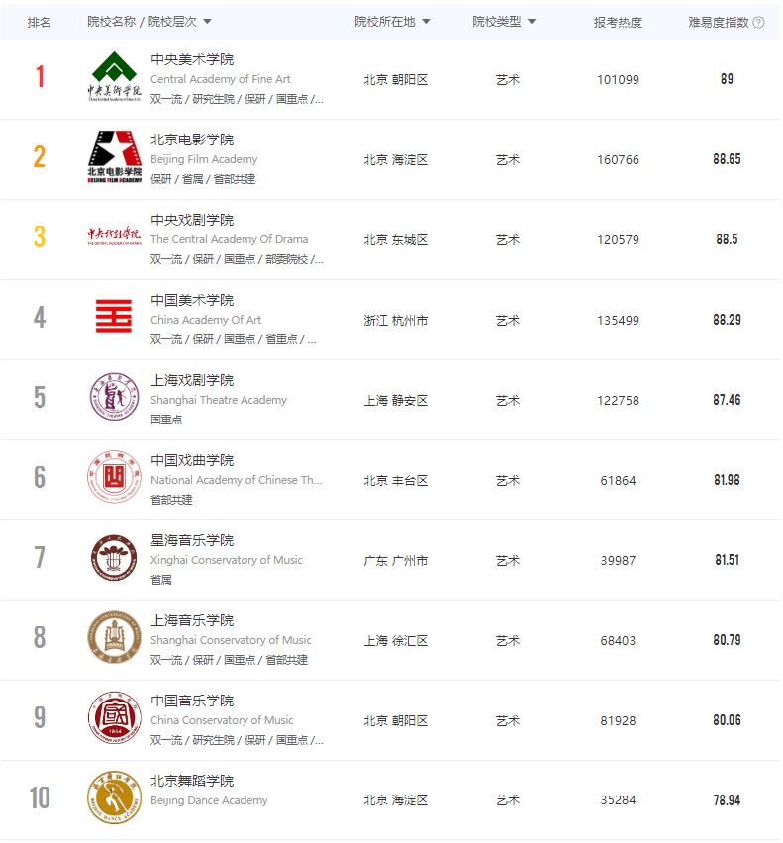
Task: Click the Xinghai Conservatory of Music emblem
Action: coord(114,557)
